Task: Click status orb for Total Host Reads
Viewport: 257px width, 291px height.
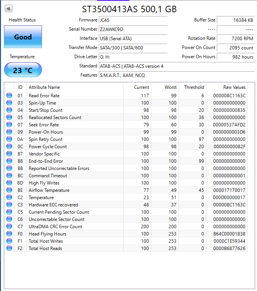Action: point(9,248)
